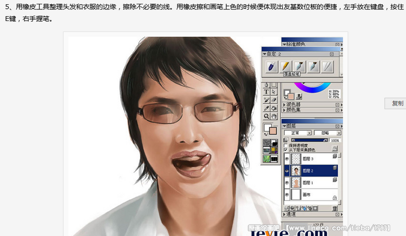The height and width of the screenshot is (236, 406).
Task: Select the gray blade tool in custom palette
Action: pyautogui.click(x=328, y=66)
